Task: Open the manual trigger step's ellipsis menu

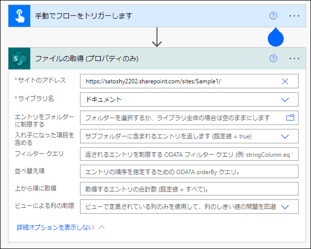Action: 294,16
